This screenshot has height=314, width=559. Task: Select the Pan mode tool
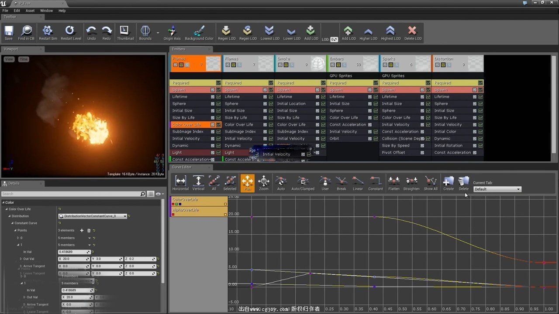pos(248,183)
